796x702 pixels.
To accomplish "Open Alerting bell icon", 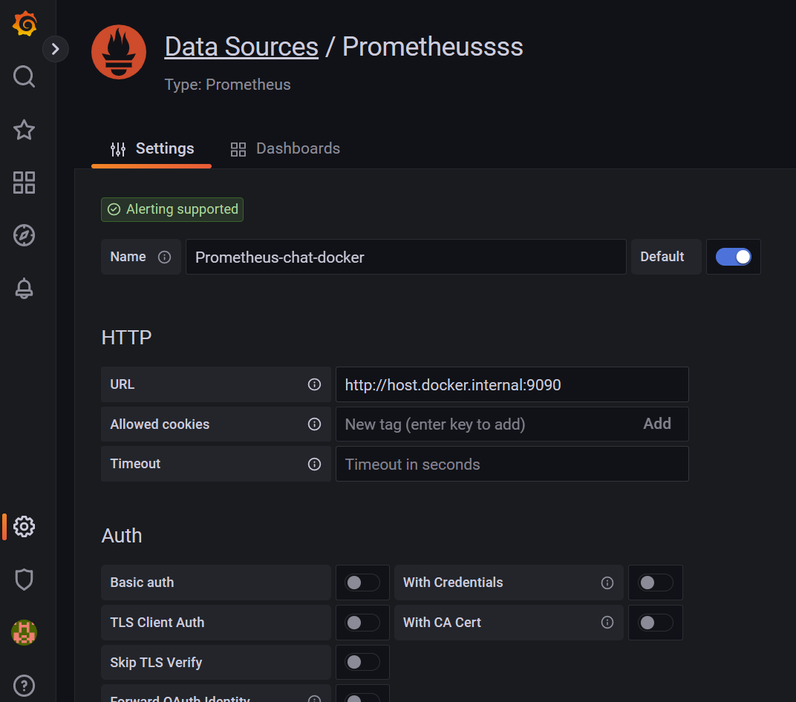I will click(24, 288).
